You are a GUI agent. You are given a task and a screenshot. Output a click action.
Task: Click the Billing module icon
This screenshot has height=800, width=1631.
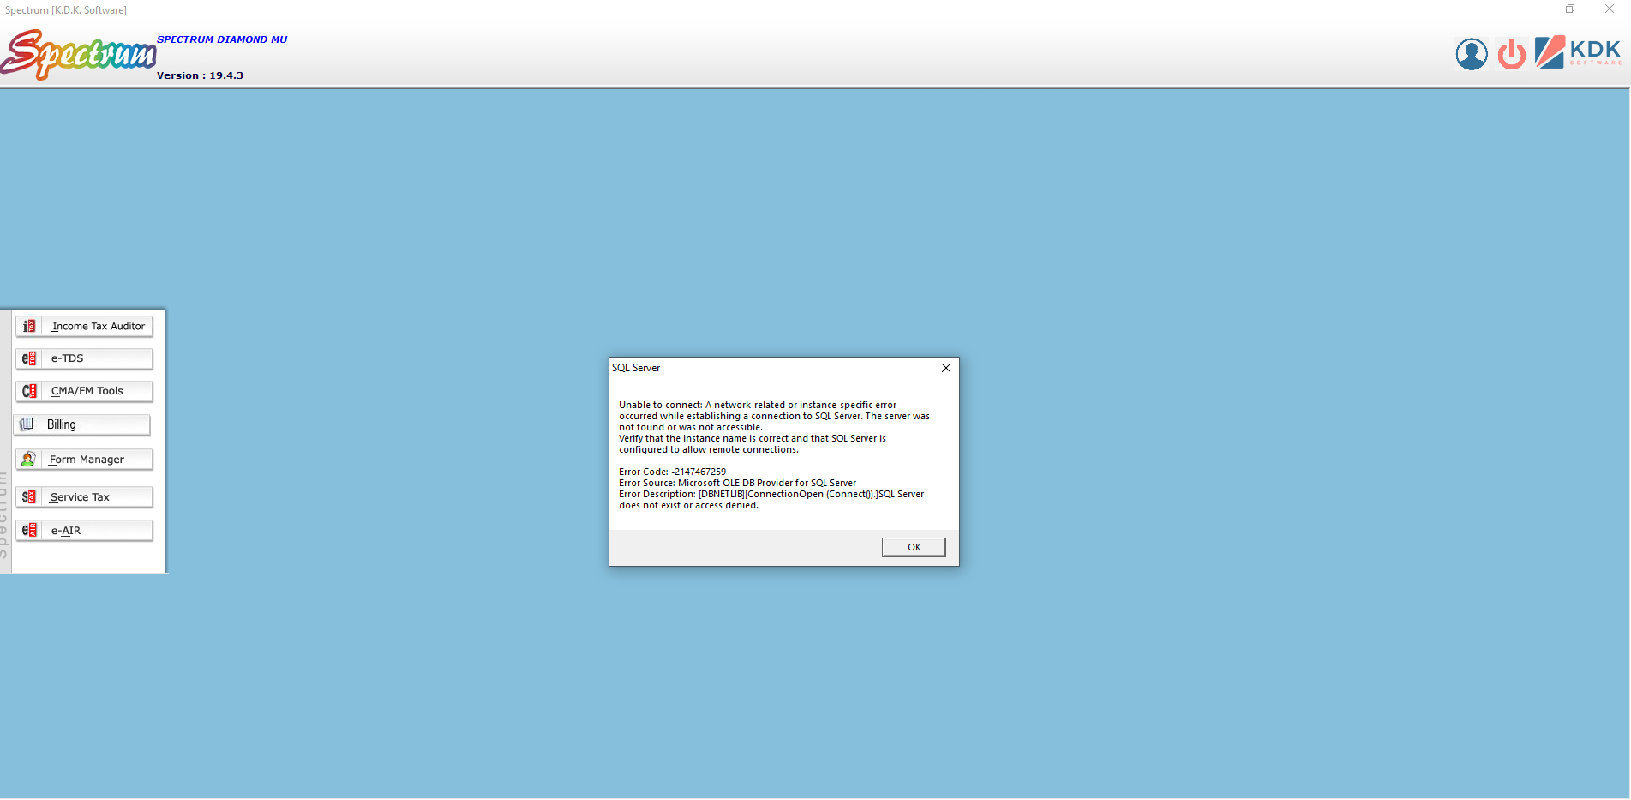tap(27, 424)
